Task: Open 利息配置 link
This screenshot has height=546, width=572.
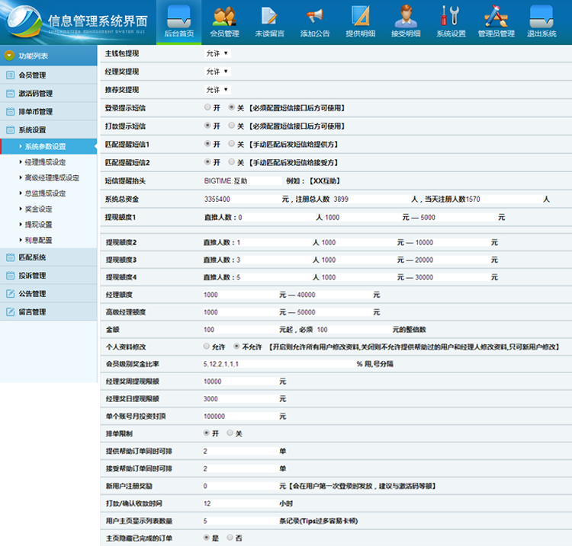Action: point(38,241)
